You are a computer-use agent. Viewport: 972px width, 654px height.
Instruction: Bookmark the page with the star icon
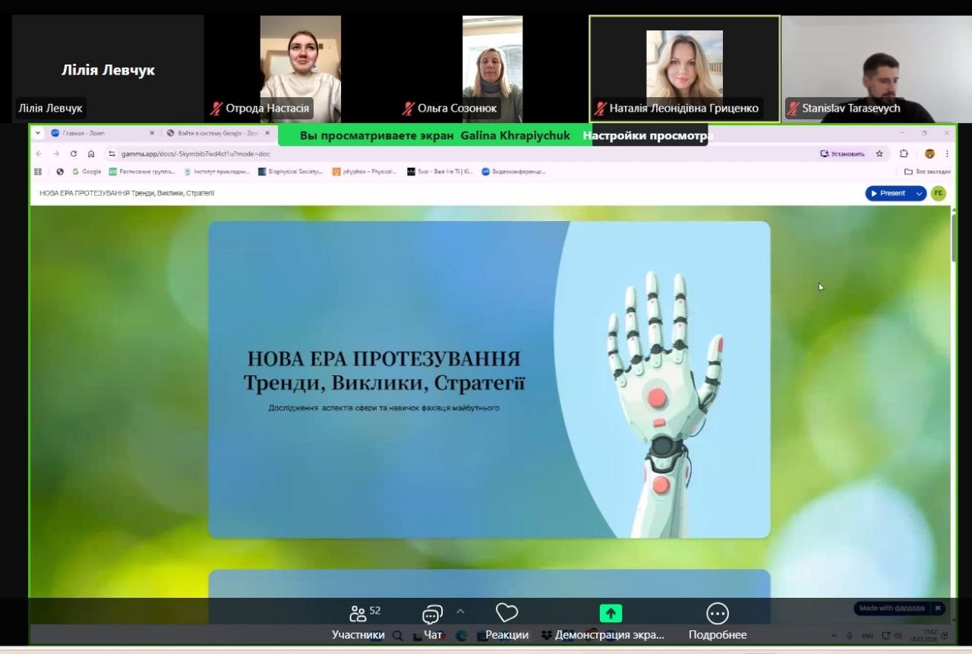click(x=879, y=153)
